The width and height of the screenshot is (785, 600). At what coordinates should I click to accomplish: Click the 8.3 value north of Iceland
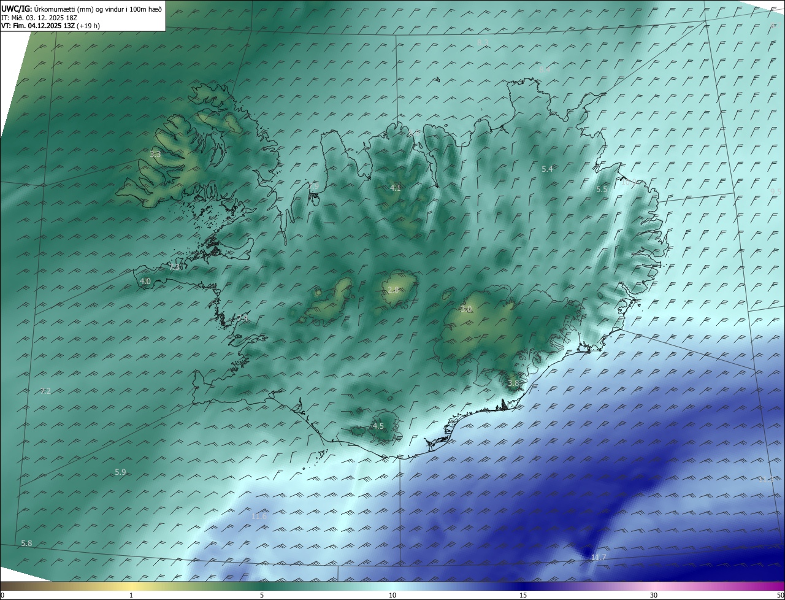(483, 42)
